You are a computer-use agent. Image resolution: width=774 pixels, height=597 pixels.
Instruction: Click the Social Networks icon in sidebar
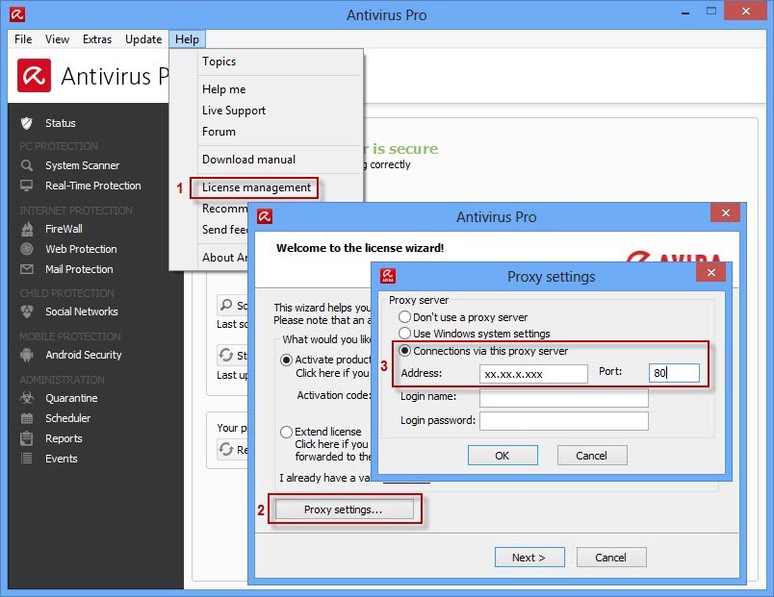click(x=27, y=311)
